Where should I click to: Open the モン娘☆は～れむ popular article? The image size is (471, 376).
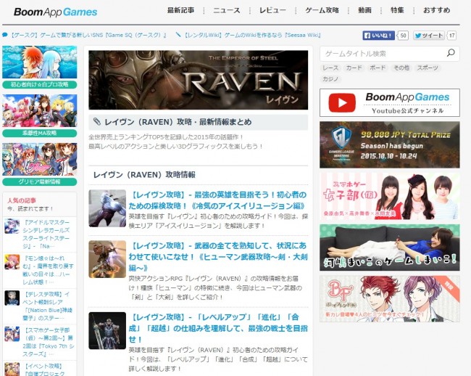tap(48, 270)
